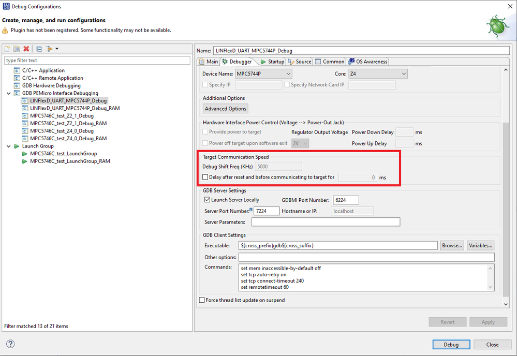Create a new launch configuration

click(x=6, y=49)
